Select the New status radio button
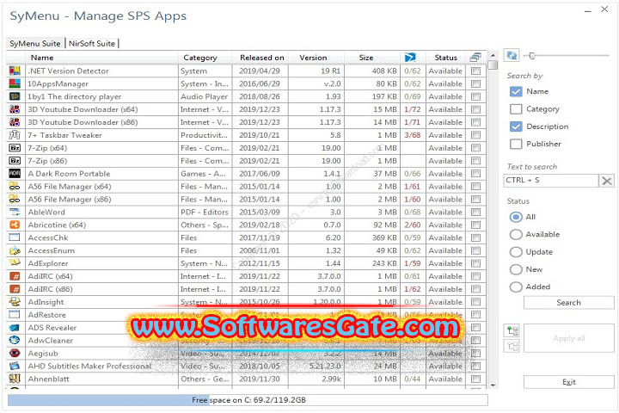The image size is (619, 413). tap(516, 269)
